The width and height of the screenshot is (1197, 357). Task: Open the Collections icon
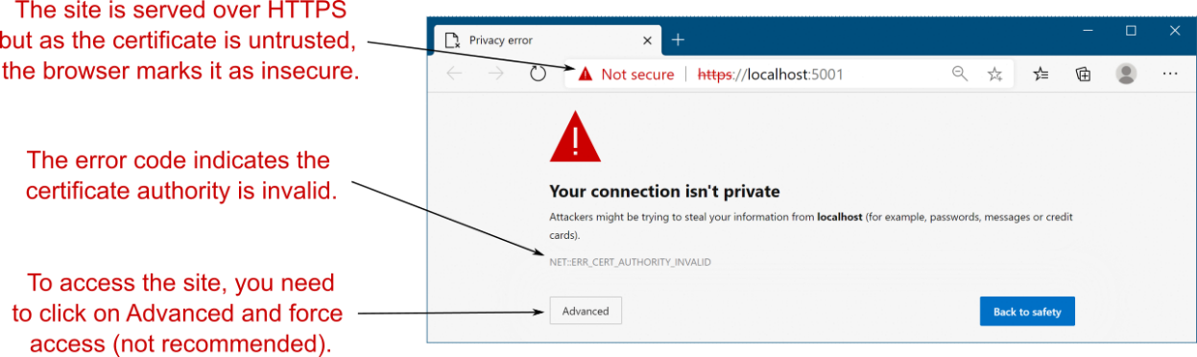pyautogui.click(x=1084, y=74)
